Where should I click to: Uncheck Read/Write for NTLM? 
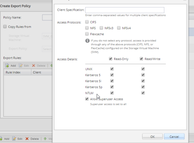coord(143,93)
